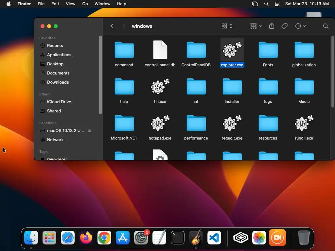This screenshot has width=335, height=251.
Task: Open the Help menu
Action: (x=122, y=4)
